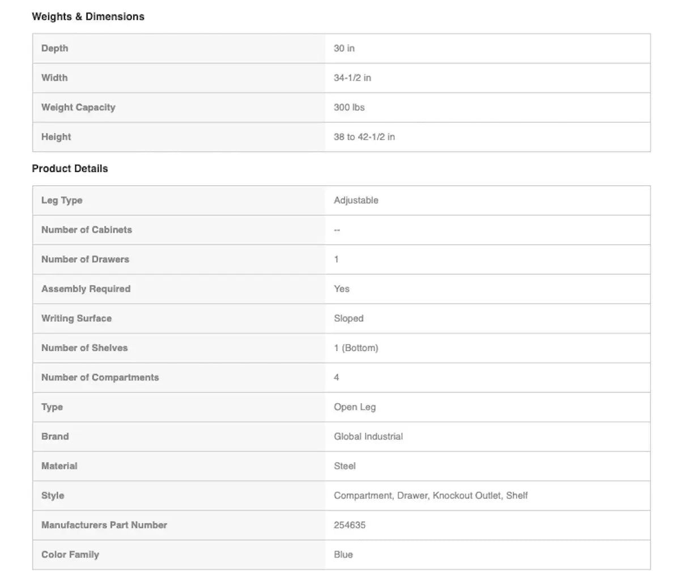This screenshot has height=585, width=680.
Task: Click the 34-1/2 in width value
Action: tap(352, 78)
